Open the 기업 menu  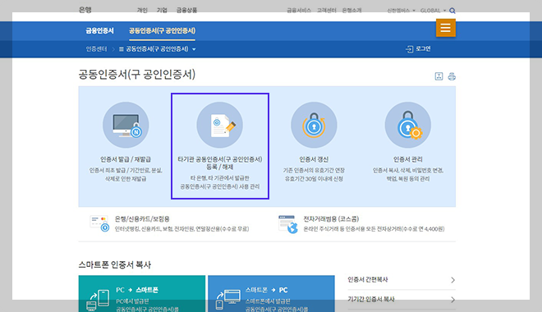162,11
